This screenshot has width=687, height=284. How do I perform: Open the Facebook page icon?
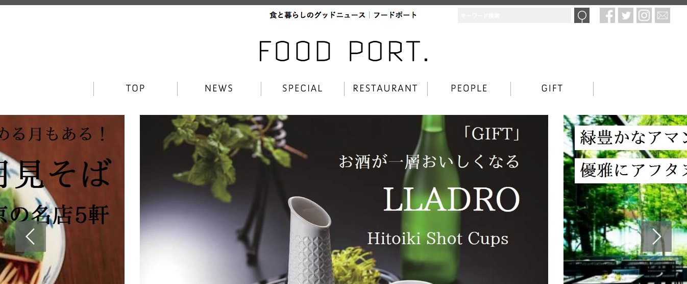[x=607, y=15]
